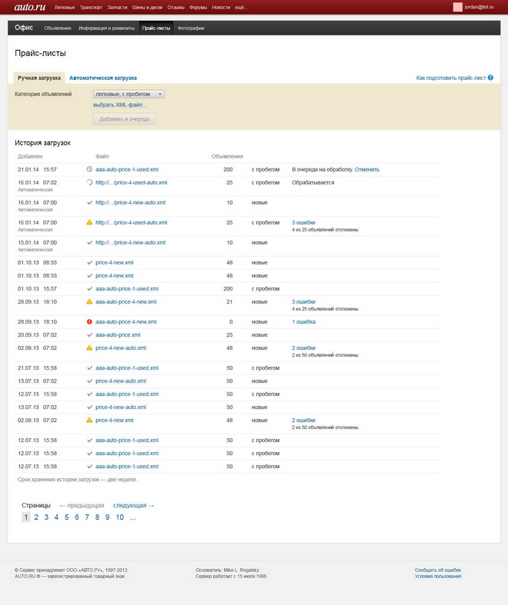Open the Фотографии office tab

pos(191,28)
